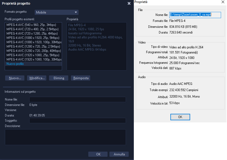Click OK in the Proprietà file window
The width and height of the screenshot is (227, 160).
point(180,117)
